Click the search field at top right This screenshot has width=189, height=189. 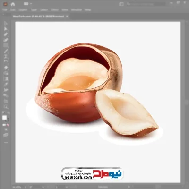pyautogui.click(x=146, y=4)
